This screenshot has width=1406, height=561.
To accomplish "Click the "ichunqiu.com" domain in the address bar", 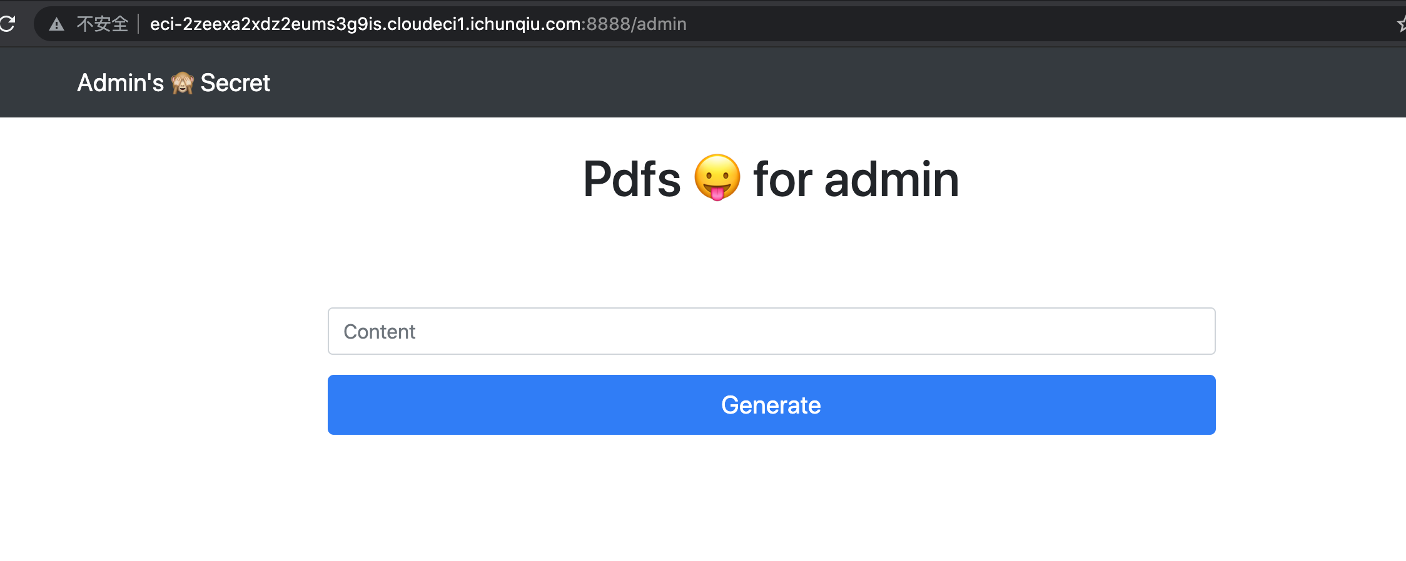I will point(525,24).
